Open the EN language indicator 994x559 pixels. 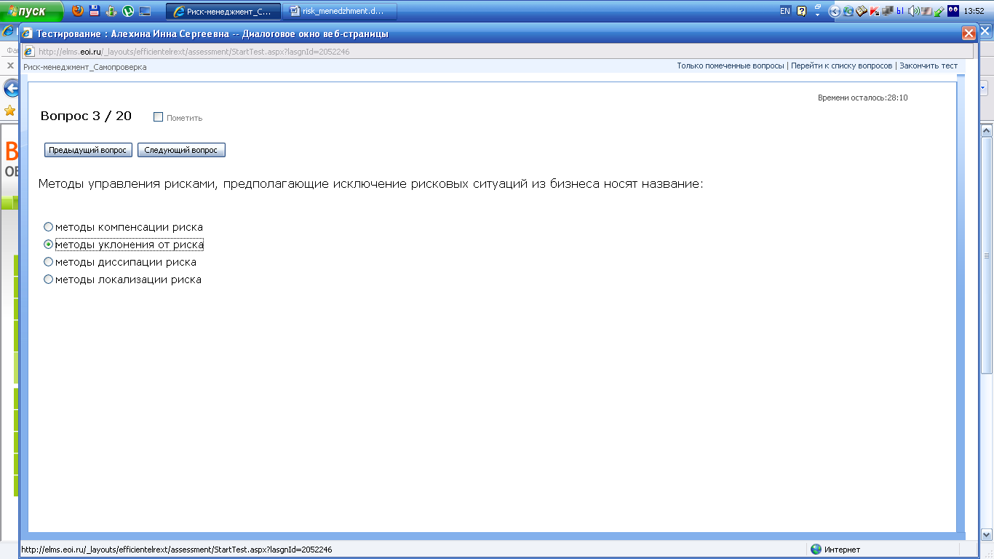784,11
